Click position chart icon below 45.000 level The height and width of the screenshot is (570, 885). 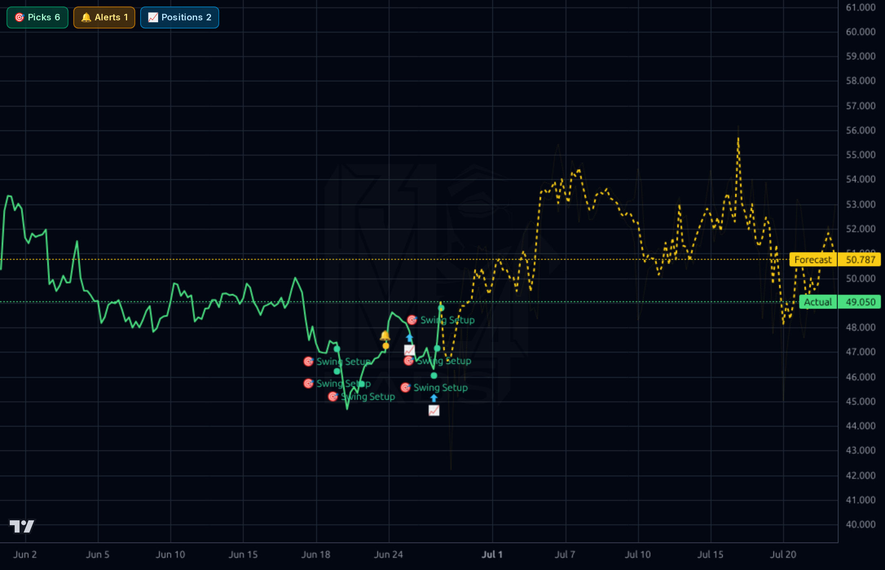(434, 410)
